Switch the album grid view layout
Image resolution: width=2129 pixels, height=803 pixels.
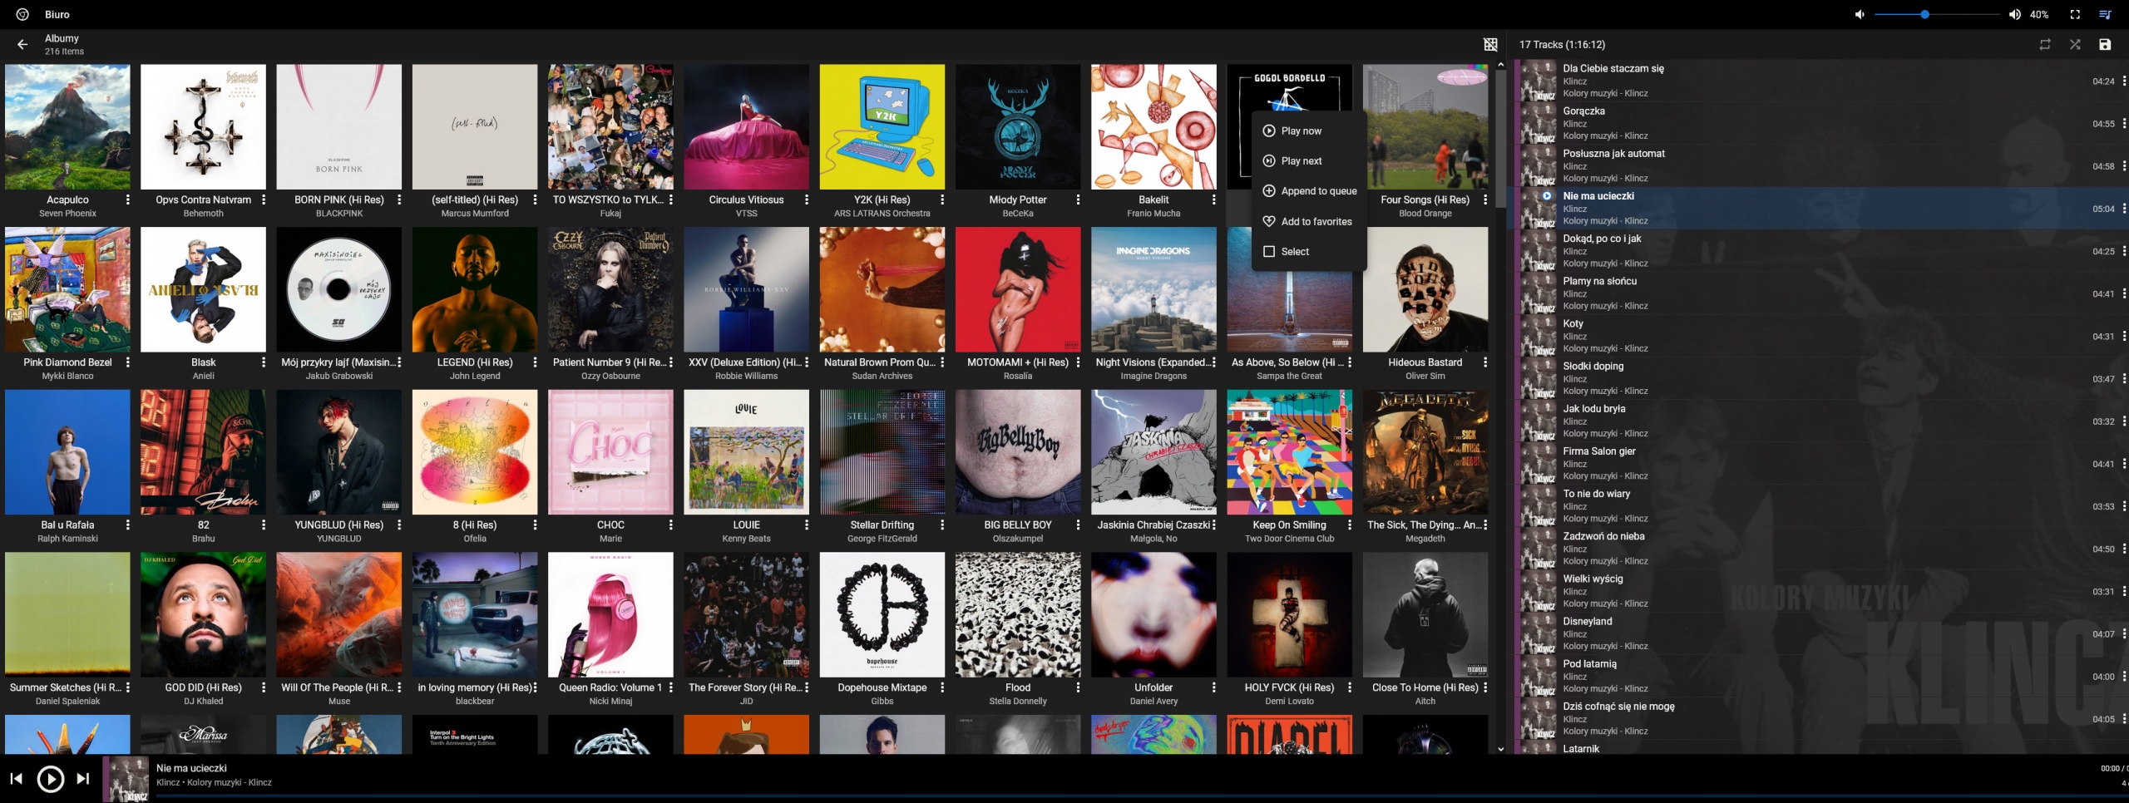1490,44
